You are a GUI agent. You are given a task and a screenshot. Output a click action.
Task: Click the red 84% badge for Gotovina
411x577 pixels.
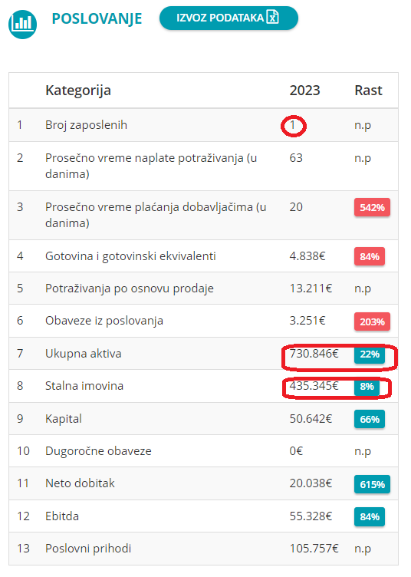(x=370, y=256)
